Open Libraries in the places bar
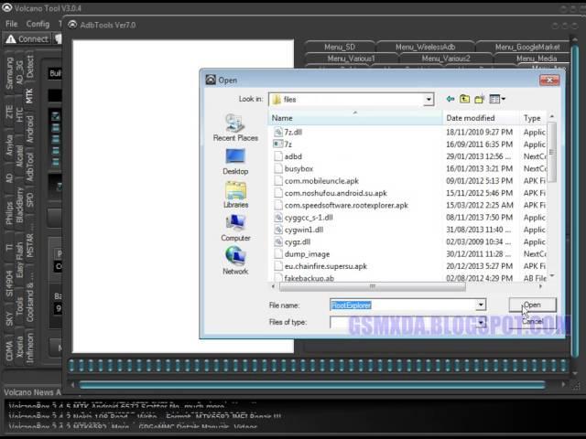Screen dimensions: 586x439 (x=235, y=195)
